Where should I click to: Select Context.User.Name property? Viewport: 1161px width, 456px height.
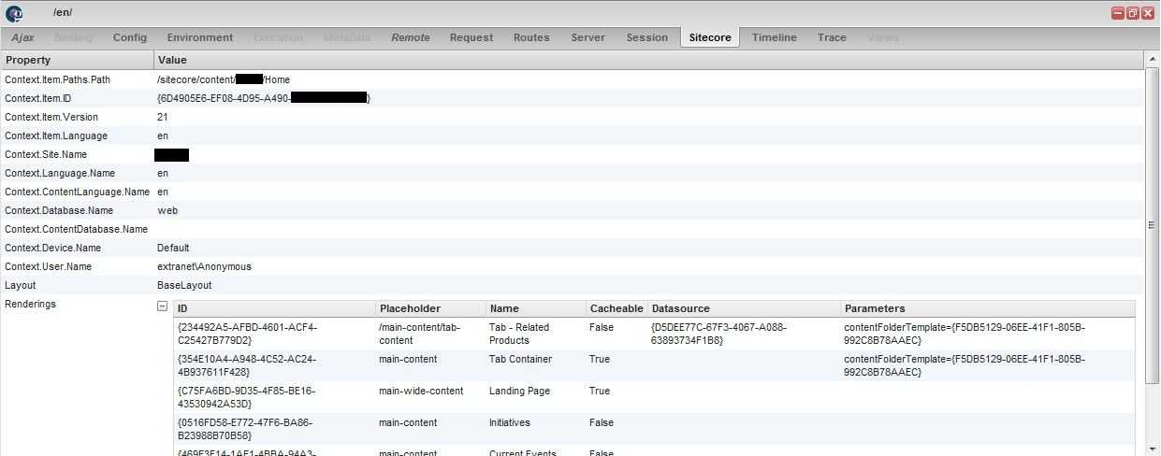coord(49,266)
